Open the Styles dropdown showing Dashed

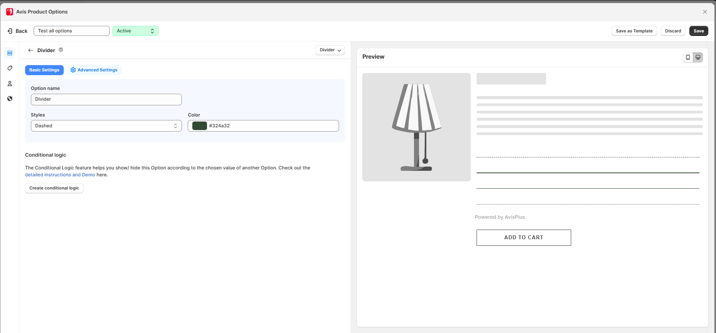click(x=106, y=126)
